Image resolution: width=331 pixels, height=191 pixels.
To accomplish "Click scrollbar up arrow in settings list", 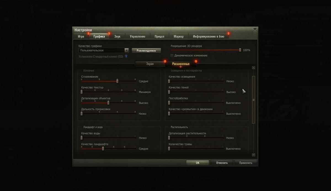I will (253, 68).
